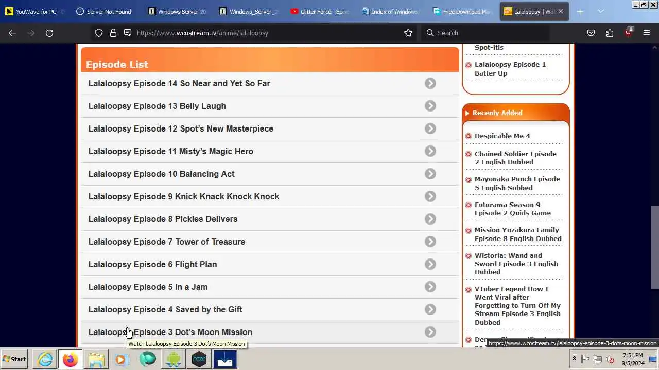Open the Windows Start menu
The height and width of the screenshot is (370, 659).
(x=14, y=359)
